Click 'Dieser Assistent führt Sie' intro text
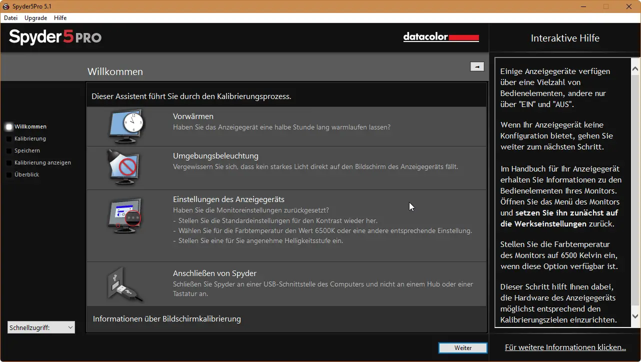Image resolution: width=641 pixels, height=362 pixels. 191,96
